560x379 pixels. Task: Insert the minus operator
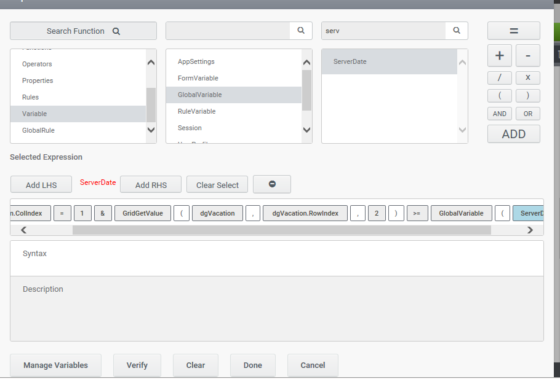[528, 56]
